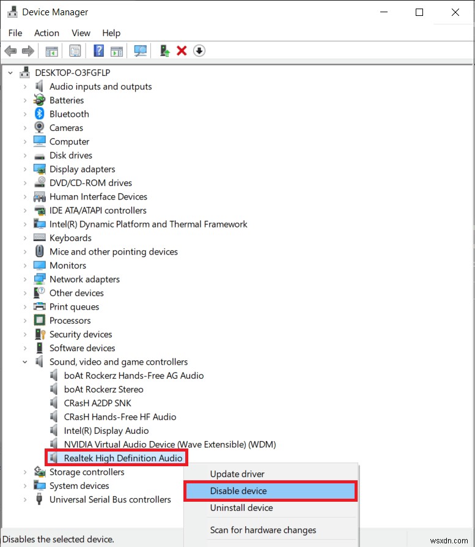Viewport: 475px width, 547px height.
Task: Open the Help menu
Action: point(111,33)
